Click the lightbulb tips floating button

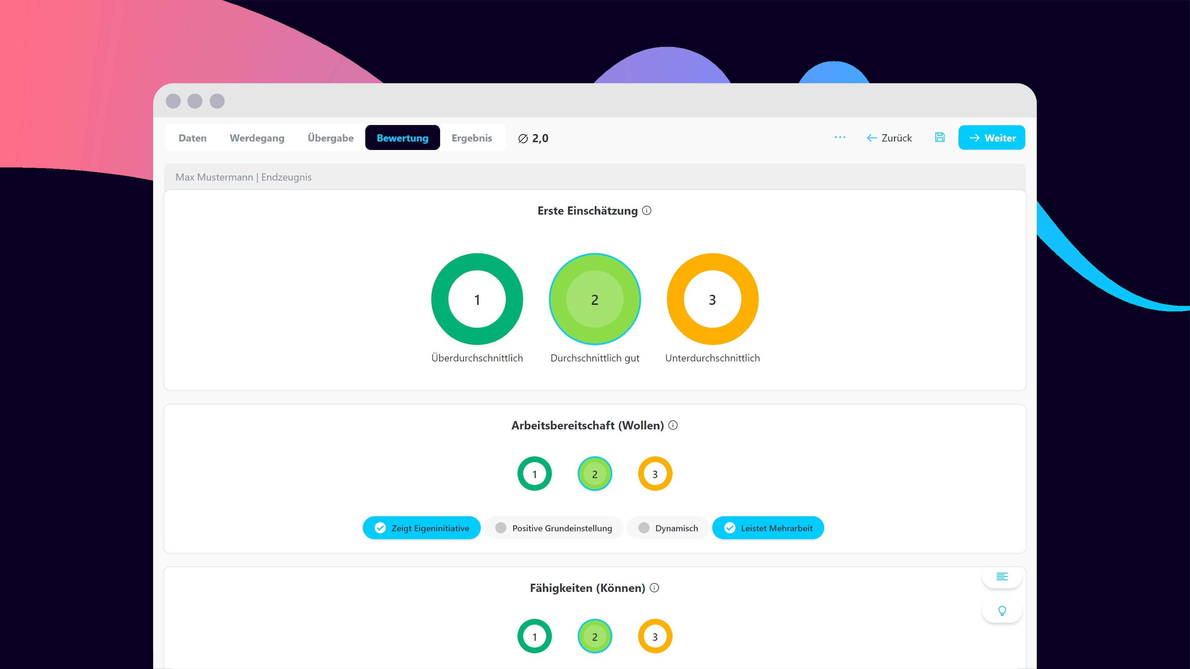tap(1002, 611)
